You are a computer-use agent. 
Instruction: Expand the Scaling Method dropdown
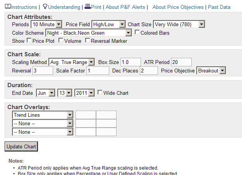[72, 62]
